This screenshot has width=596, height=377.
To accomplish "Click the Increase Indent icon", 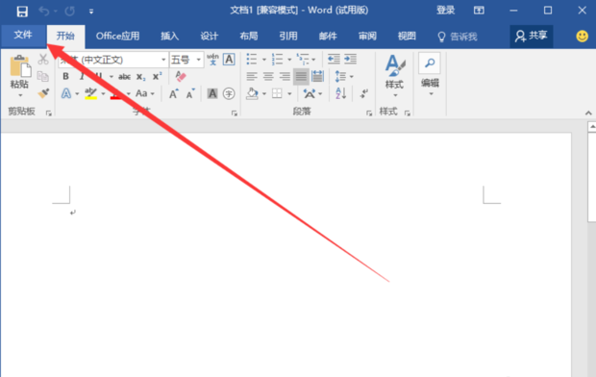I will point(351,59).
